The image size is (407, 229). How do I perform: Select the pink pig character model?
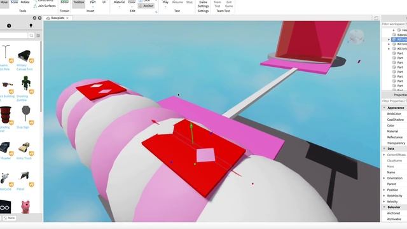pyautogui.click(x=25, y=207)
